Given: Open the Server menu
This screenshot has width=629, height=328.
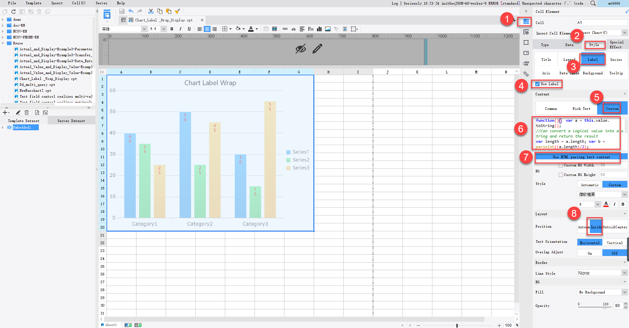Looking at the screenshot, I should (101, 3).
